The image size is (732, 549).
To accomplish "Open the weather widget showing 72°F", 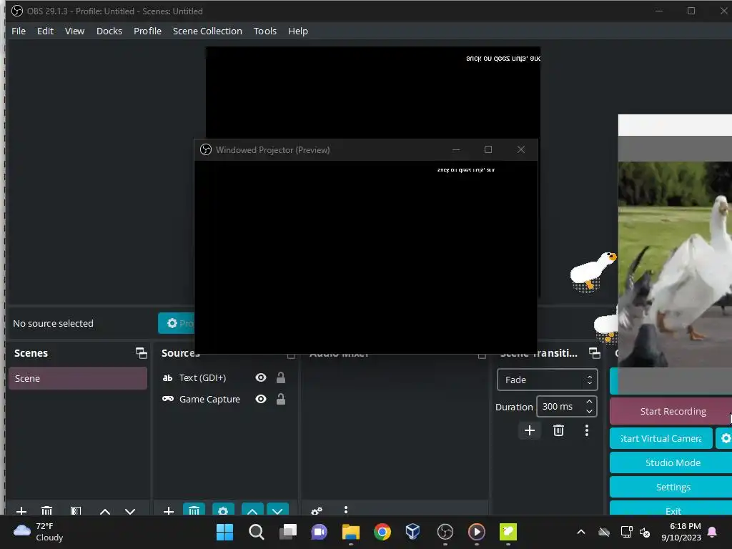I will pos(39,532).
